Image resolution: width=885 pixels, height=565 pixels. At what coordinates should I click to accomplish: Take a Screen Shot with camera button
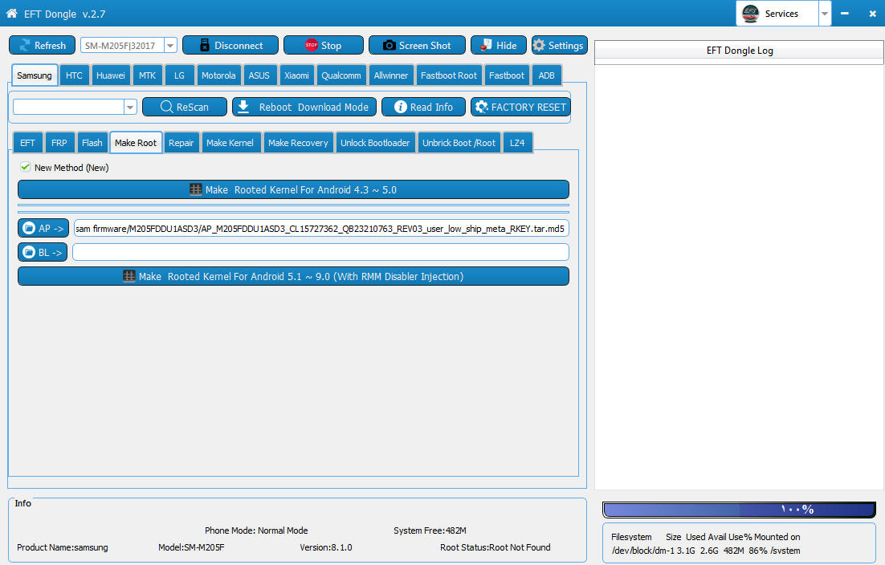417,45
